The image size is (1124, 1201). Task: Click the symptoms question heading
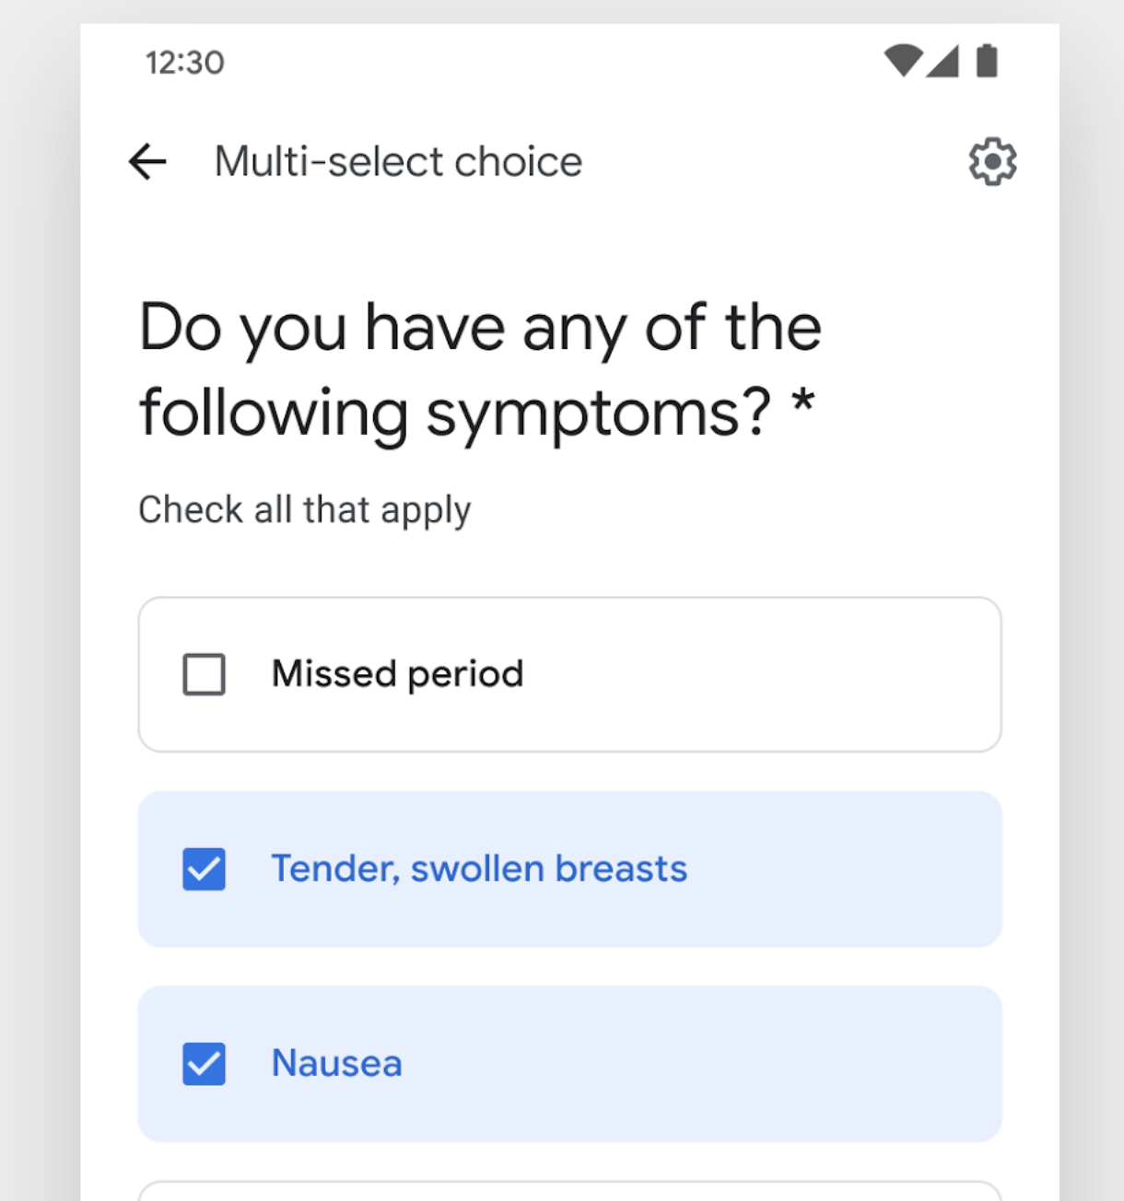[479, 368]
